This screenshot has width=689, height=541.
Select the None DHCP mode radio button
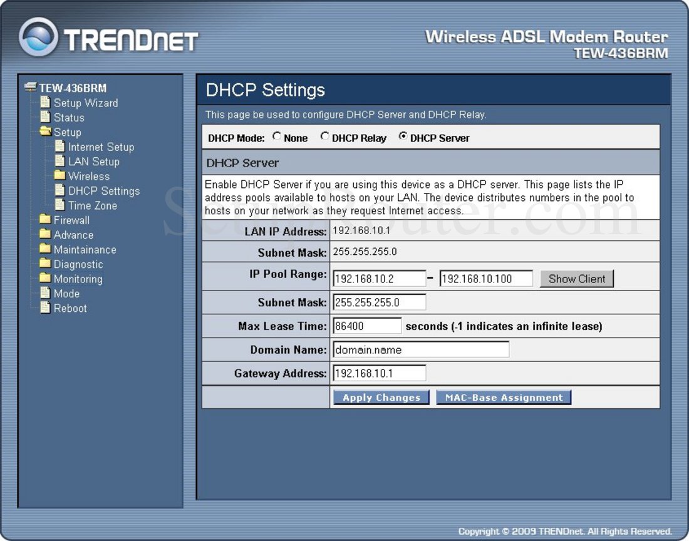(277, 137)
